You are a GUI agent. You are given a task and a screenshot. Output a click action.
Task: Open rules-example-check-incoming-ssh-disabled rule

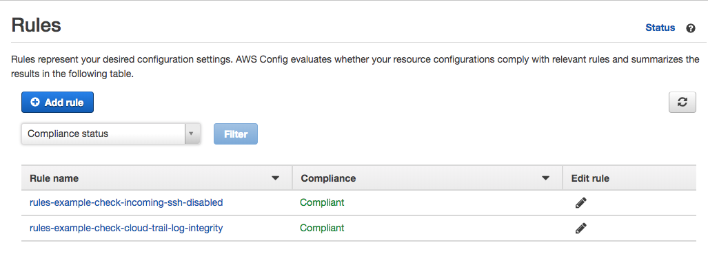(x=126, y=203)
